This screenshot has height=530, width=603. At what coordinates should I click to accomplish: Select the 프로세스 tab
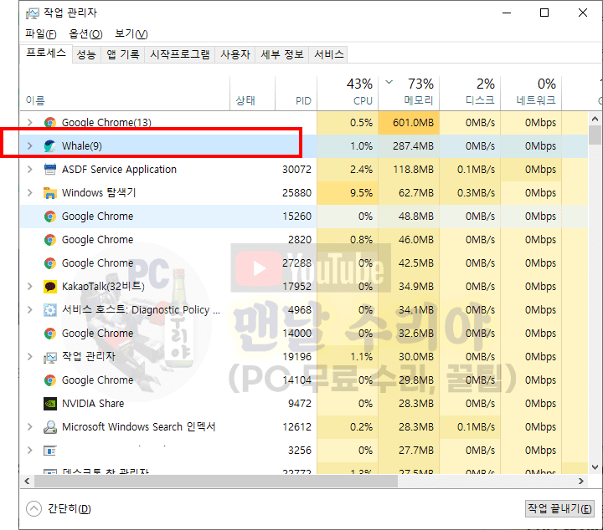point(46,54)
